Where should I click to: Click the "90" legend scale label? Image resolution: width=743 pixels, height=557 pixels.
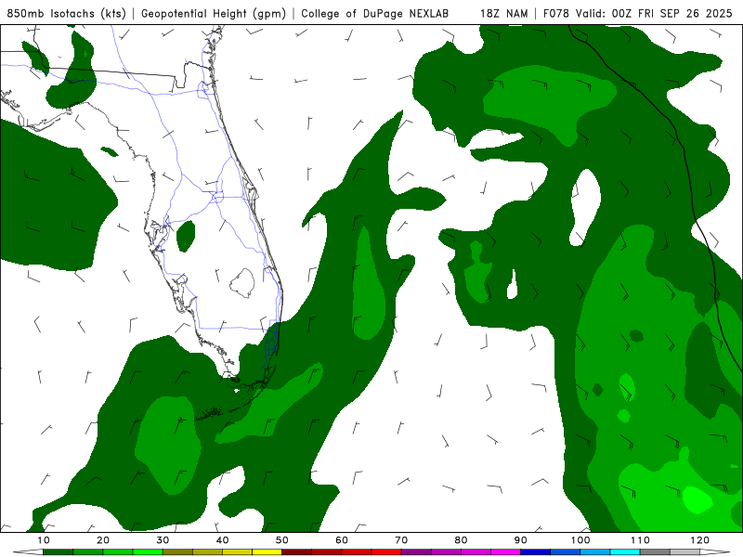tap(521, 540)
